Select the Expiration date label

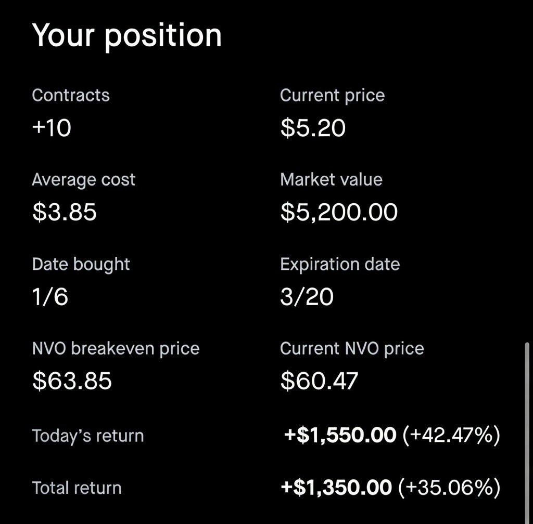pos(340,265)
